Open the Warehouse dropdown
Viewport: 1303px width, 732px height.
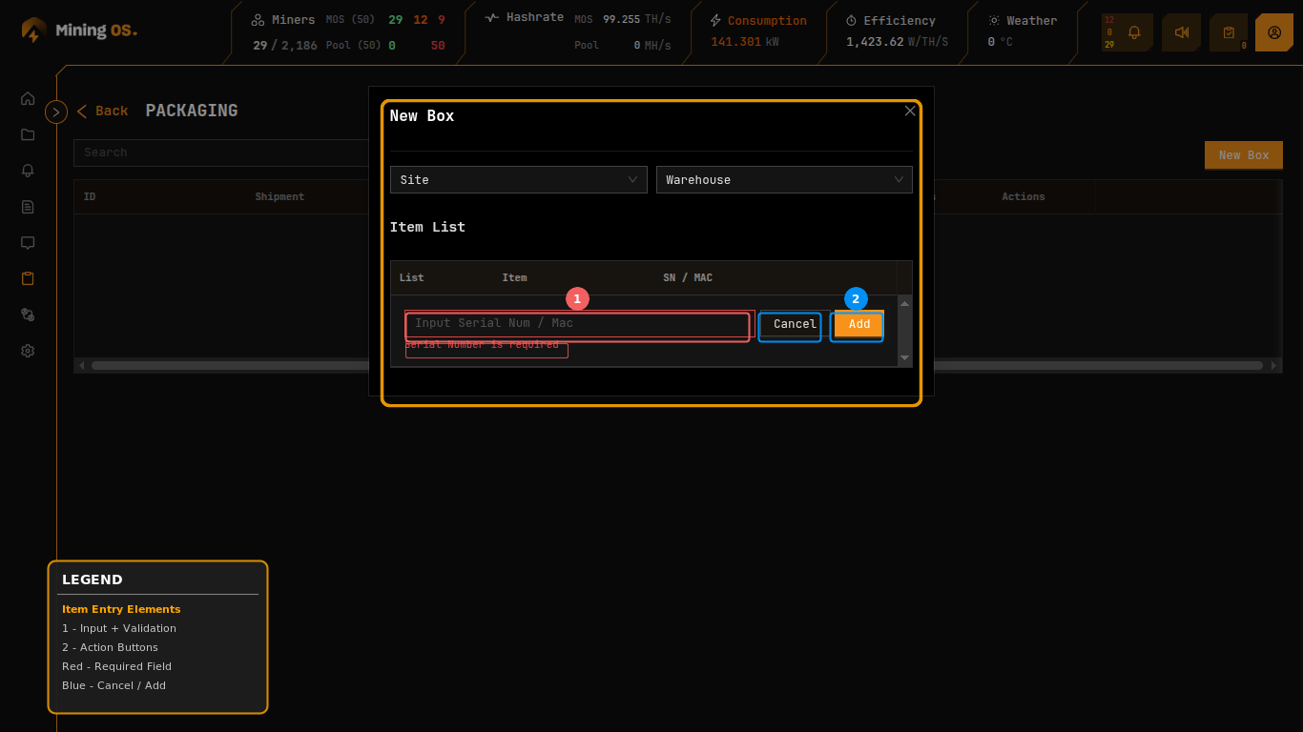(784, 179)
